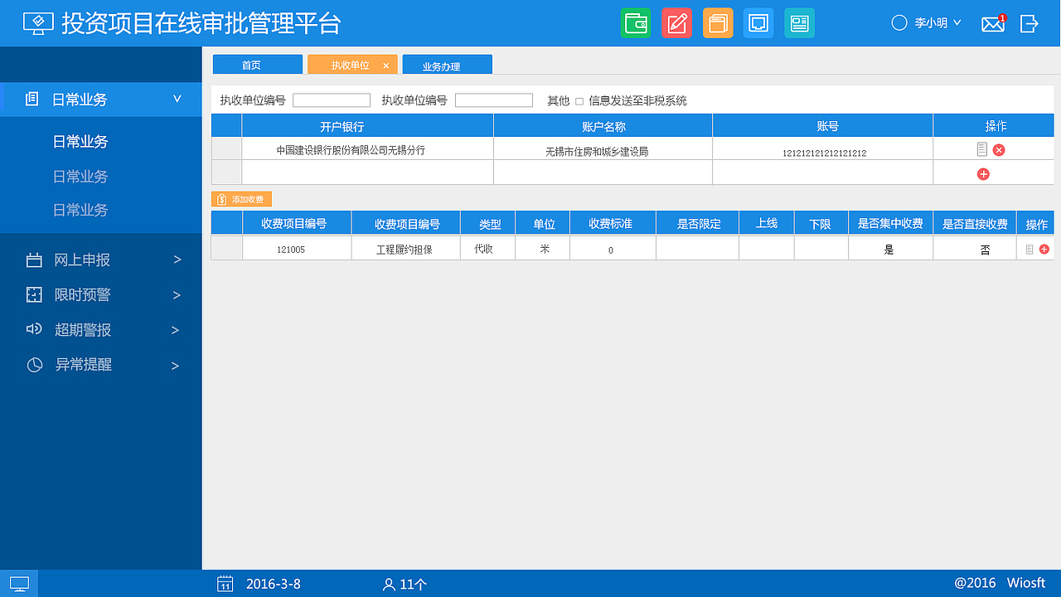The image size is (1061, 597).
Task: Click the 超期警报 speaker icon
Action: click(34, 329)
